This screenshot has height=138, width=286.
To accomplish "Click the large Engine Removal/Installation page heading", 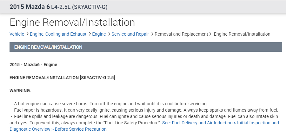I will (72, 22).
